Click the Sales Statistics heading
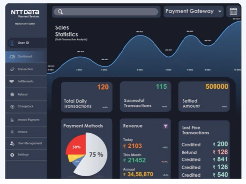Image resolution: width=246 pixels, height=184 pixels. [x=66, y=31]
